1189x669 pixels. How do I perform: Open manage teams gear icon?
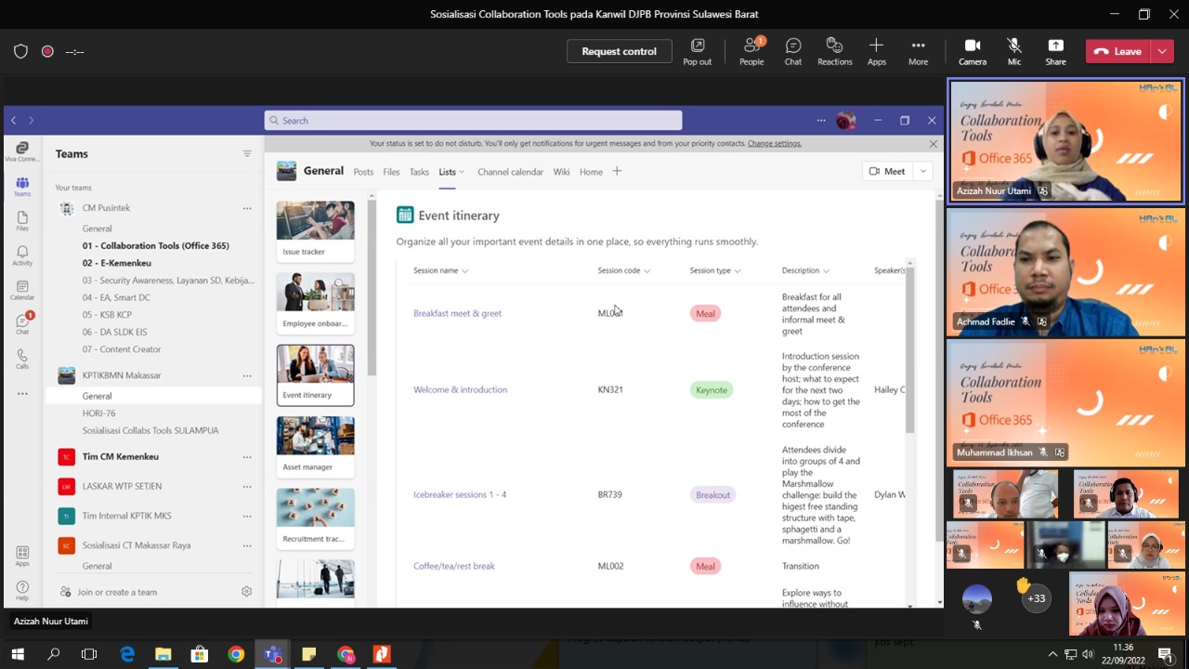tap(246, 592)
